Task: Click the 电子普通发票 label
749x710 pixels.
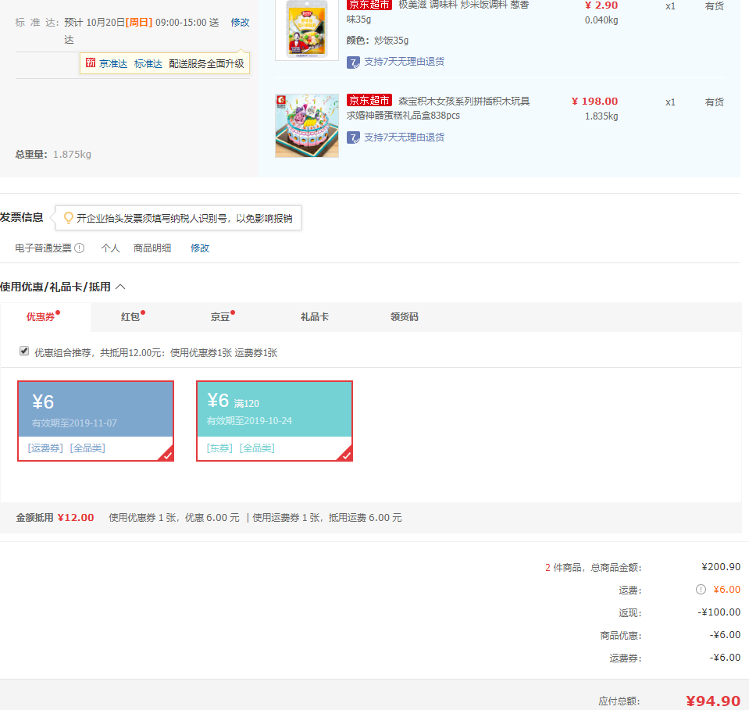Action: click(x=43, y=248)
